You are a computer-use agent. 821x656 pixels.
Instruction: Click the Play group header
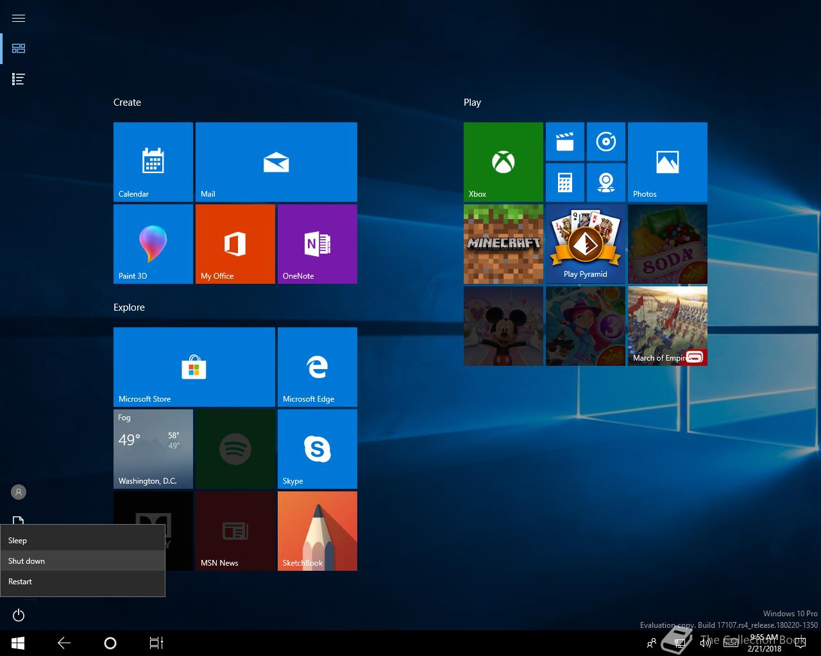pyautogui.click(x=472, y=102)
